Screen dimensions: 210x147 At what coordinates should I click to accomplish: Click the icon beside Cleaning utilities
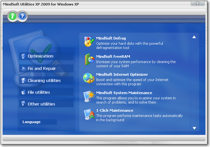coord(23,80)
